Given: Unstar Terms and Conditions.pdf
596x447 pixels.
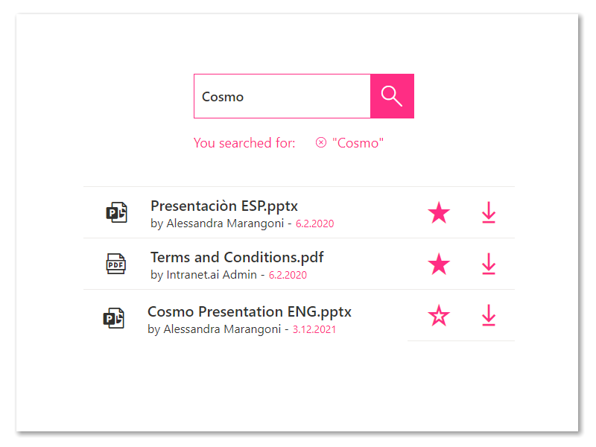Looking at the screenshot, I should tap(439, 264).
